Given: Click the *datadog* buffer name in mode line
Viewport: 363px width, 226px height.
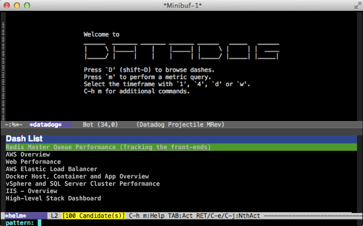Looking at the screenshot, I should [45, 125].
